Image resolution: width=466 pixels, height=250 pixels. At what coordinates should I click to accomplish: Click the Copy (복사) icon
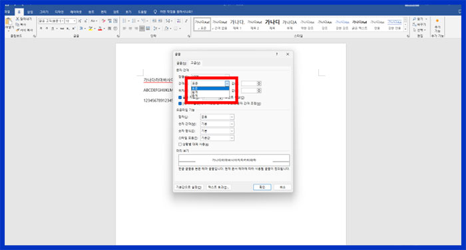17,25
